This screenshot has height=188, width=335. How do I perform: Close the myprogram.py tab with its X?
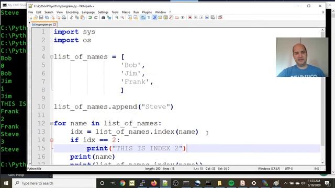point(54,25)
